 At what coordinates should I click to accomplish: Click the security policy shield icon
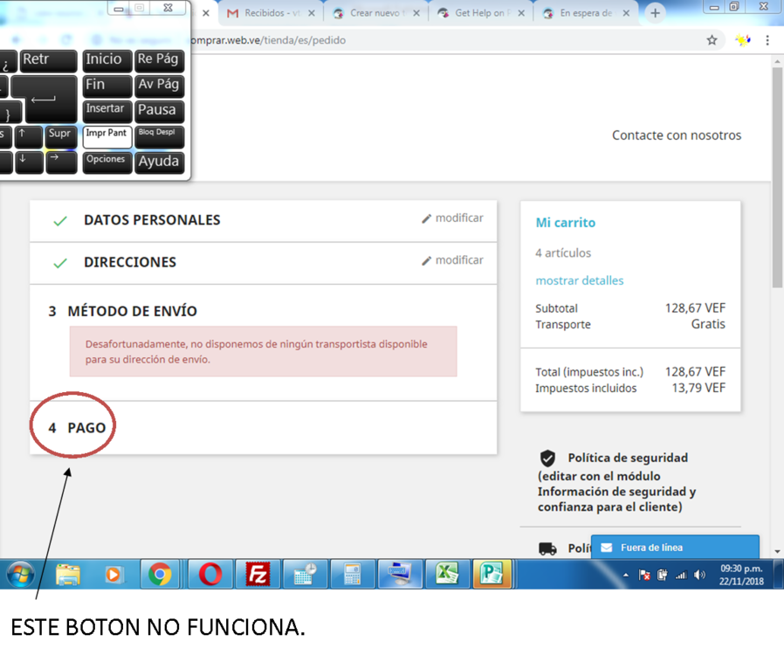pyautogui.click(x=547, y=457)
